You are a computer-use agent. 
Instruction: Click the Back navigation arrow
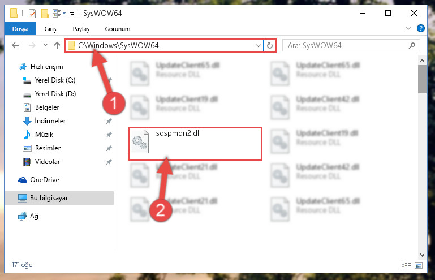pos(15,45)
